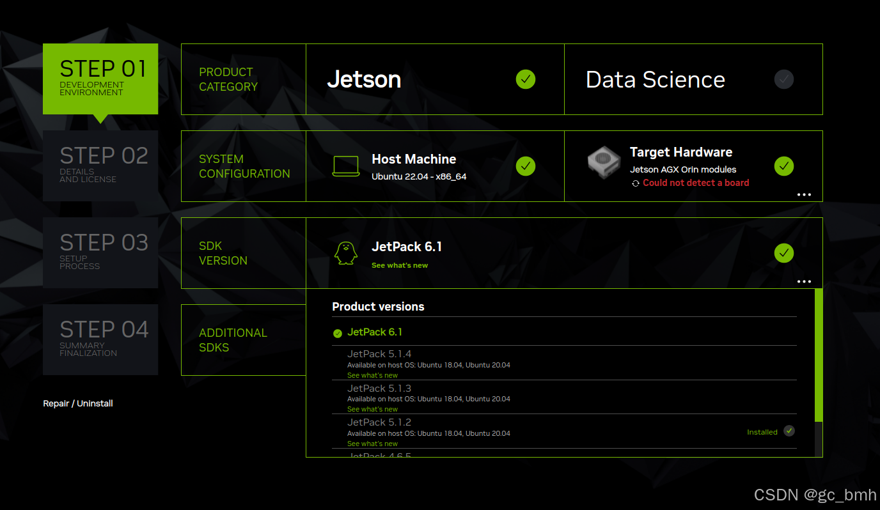Toggle the Target Hardware checkmark
Viewport: 880px width, 510px height.
[x=784, y=166]
